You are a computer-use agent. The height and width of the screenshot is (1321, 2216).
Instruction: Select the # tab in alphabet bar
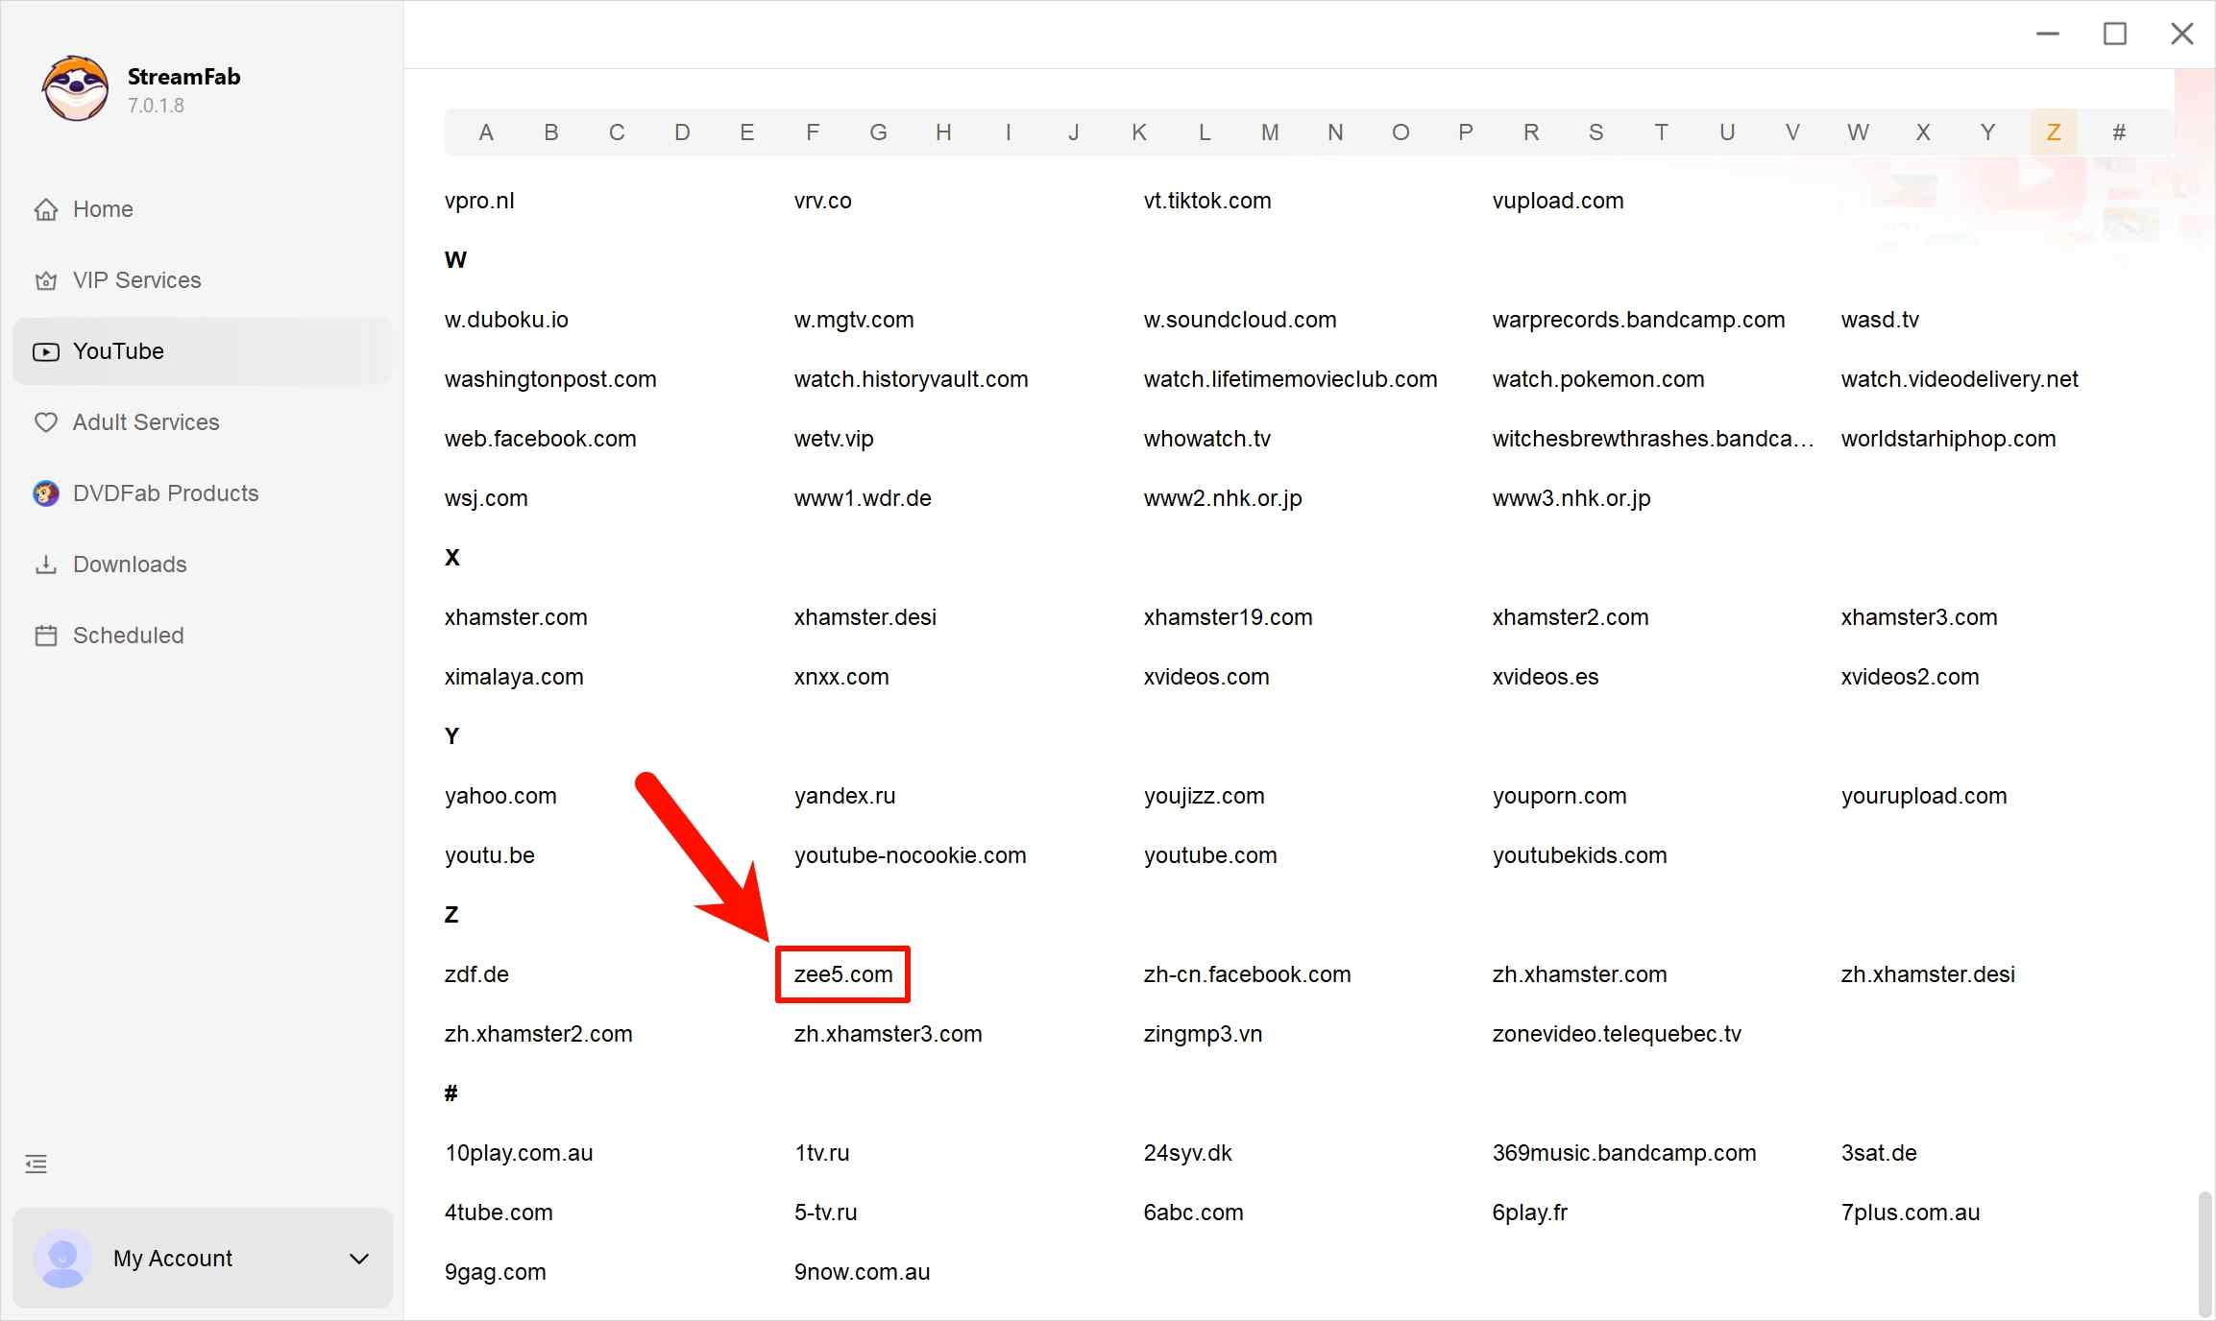2118,132
